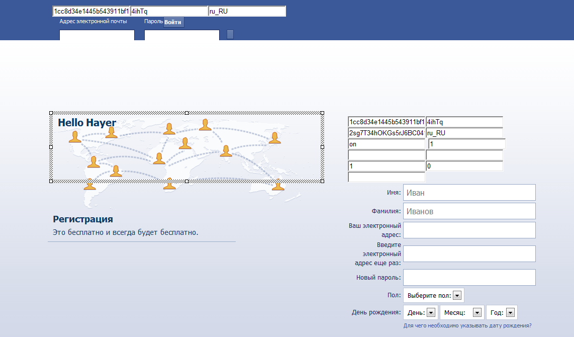The height and width of the screenshot is (337, 574).
Task: Select the registration form field containing ru_RU
Action: [464, 133]
